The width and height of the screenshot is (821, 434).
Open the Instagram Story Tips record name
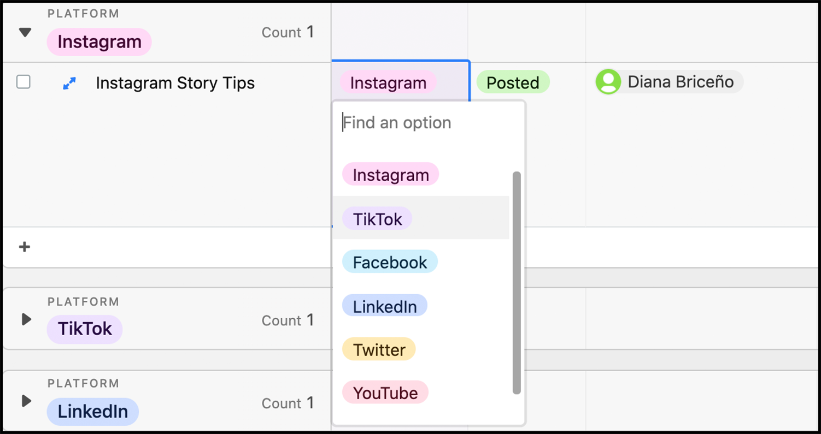pos(175,83)
